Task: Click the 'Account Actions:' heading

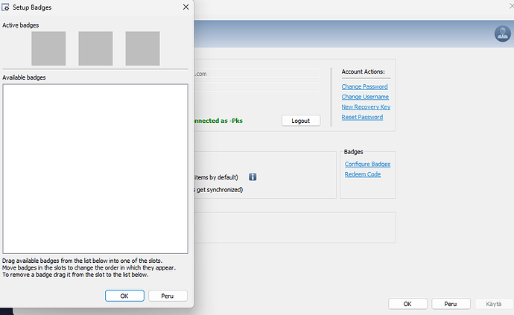Action: 364,71
